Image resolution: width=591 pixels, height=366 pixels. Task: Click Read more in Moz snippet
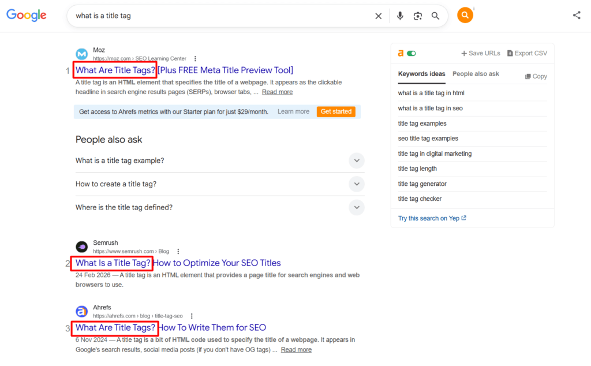277,92
